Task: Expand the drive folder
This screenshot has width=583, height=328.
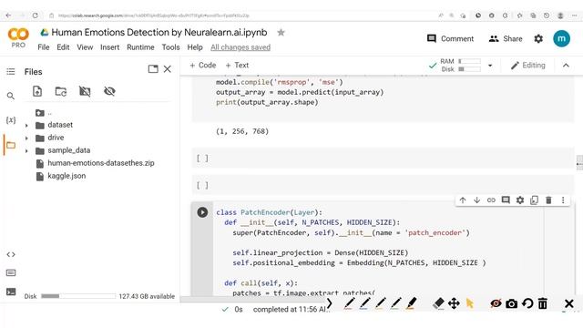Action: [26, 138]
